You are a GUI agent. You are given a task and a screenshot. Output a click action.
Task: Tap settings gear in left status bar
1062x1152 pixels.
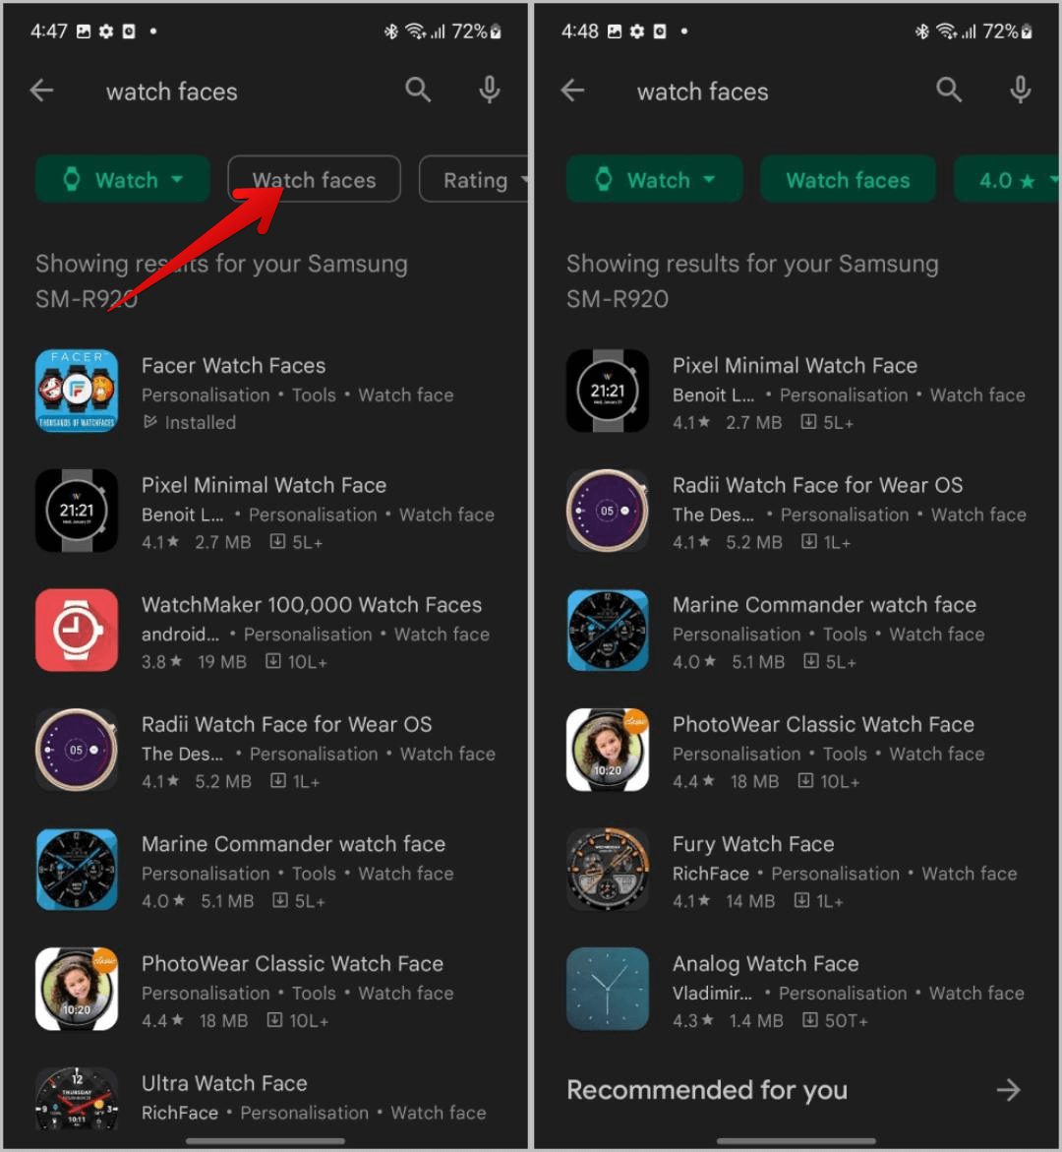(106, 30)
